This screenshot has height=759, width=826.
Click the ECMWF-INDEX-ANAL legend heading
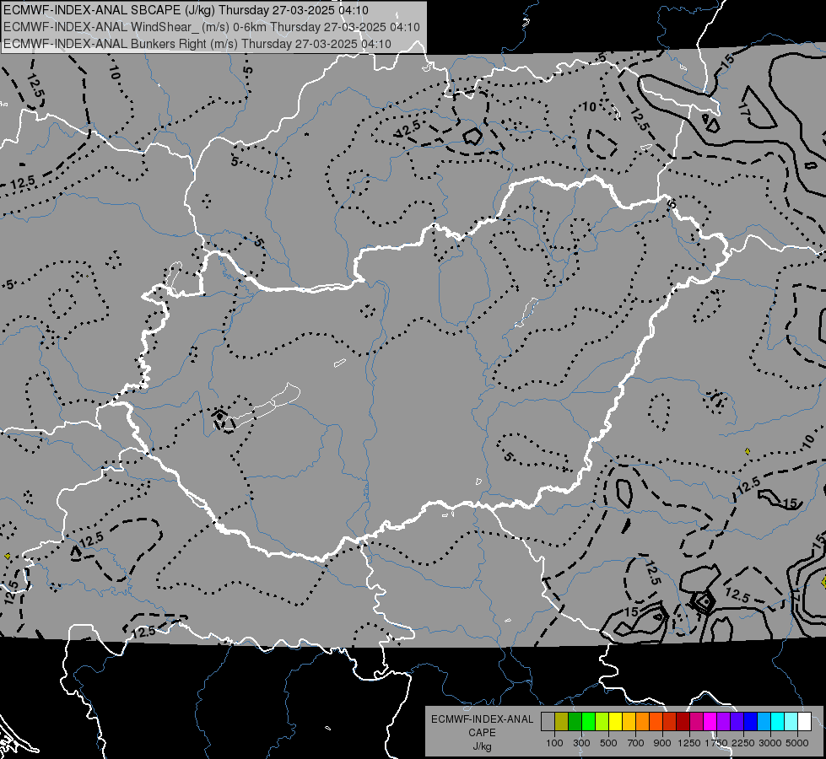pos(482,719)
